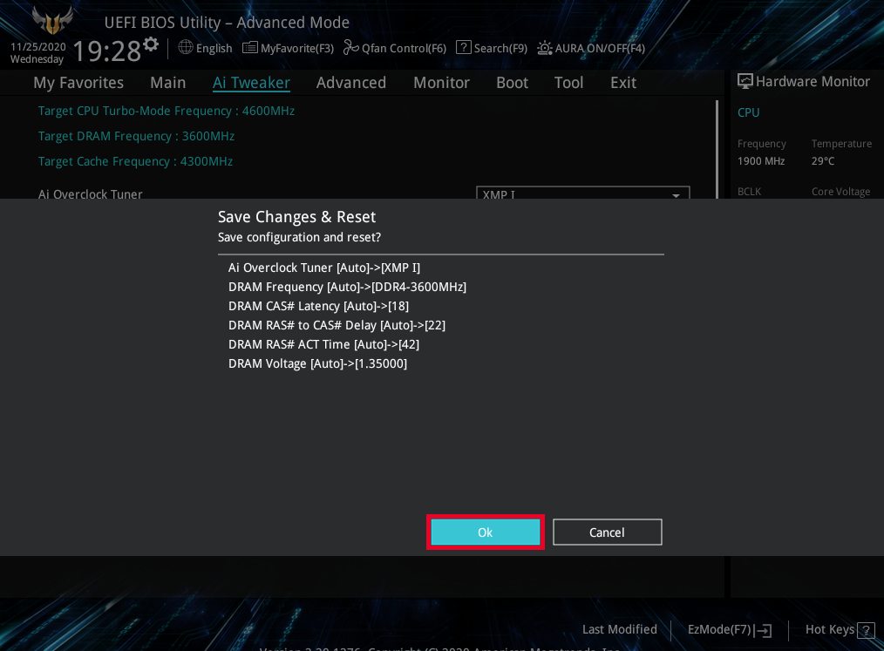Click the Search question mark icon

[464, 47]
